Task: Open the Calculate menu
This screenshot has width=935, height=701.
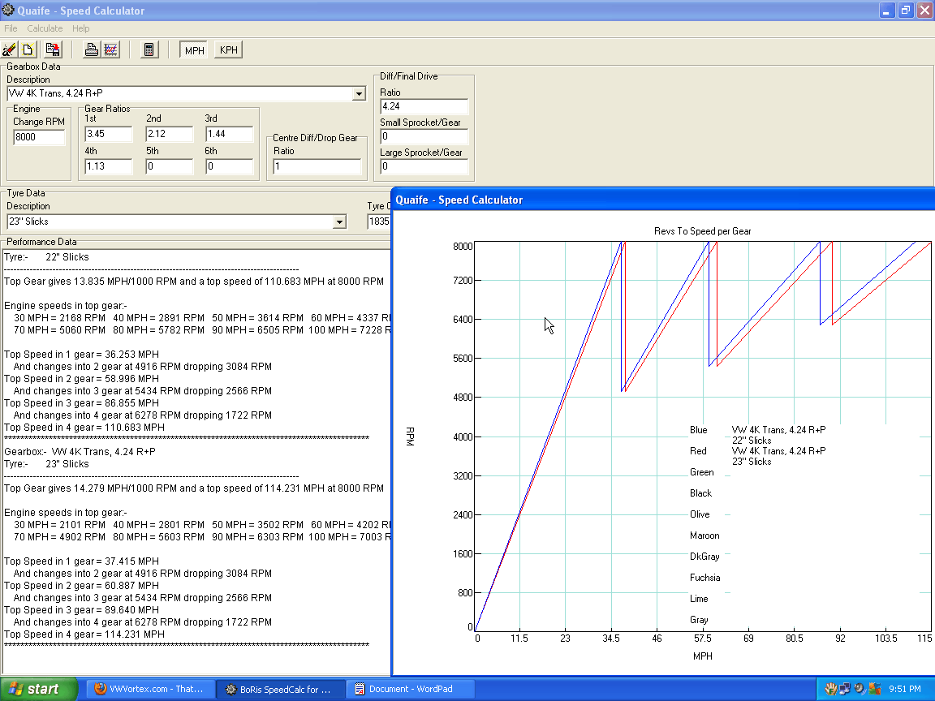Action: point(45,28)
